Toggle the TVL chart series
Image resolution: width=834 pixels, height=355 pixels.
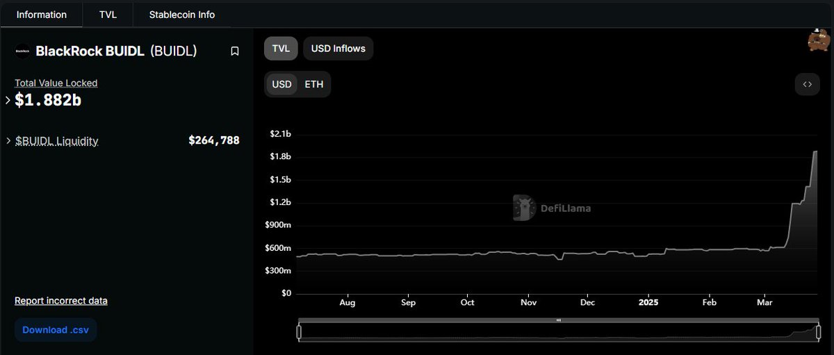click(281, 49)
